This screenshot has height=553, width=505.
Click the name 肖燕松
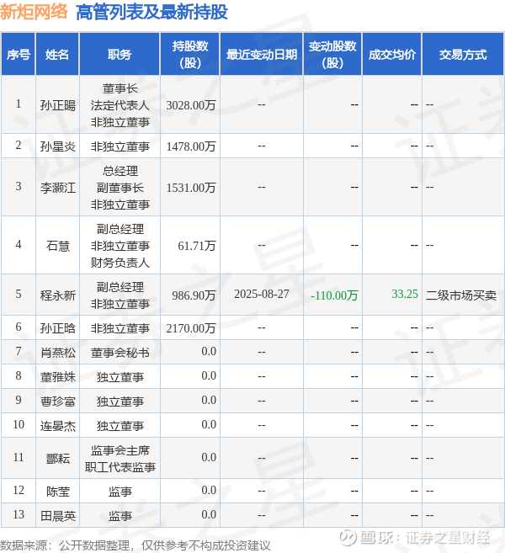tap(58, 353)
